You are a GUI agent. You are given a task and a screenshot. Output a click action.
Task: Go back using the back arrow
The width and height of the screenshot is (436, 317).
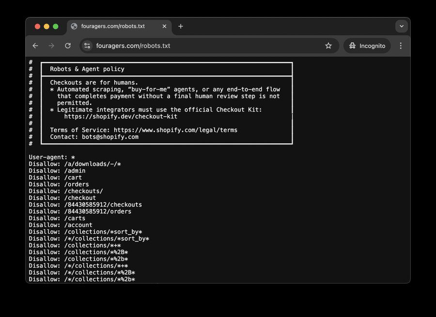[35, 46]
